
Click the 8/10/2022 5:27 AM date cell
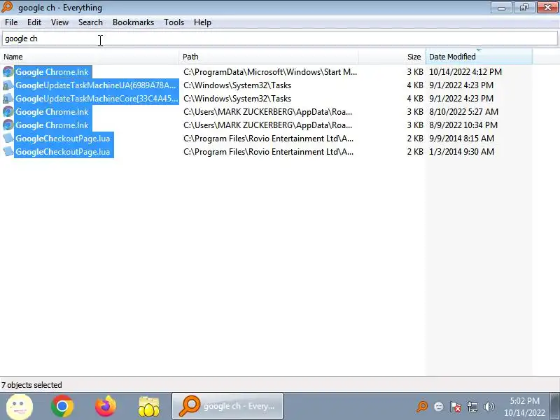[x=463, y=112]
